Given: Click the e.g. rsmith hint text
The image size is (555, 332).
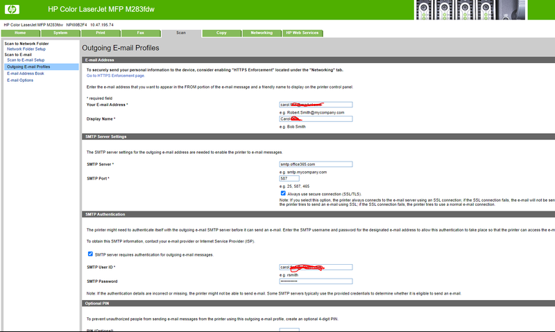Looking at the screenshot, I should pyautogui.click(x=289, y=275).
